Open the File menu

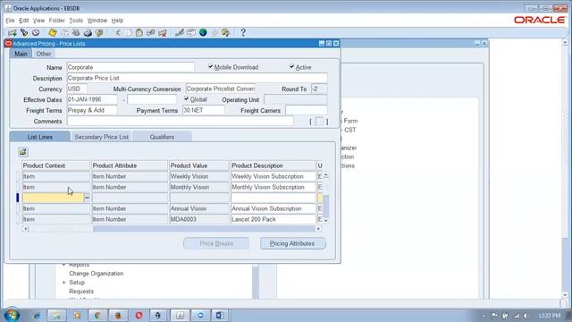(x=10, y=21)
